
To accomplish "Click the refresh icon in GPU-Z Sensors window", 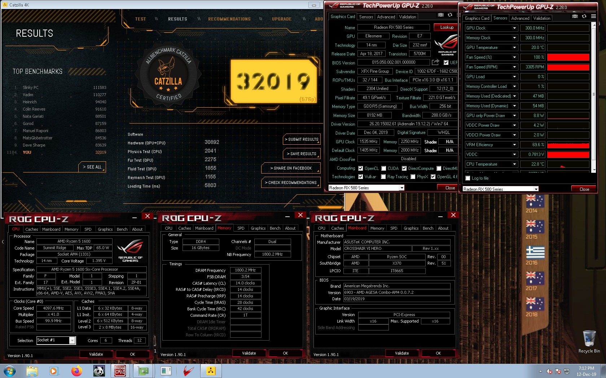I will [x=584, y=17].
